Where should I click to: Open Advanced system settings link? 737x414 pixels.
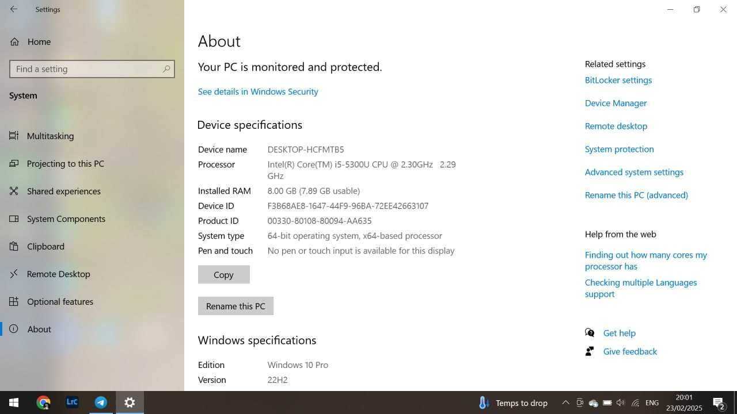(x=635, y=172)
